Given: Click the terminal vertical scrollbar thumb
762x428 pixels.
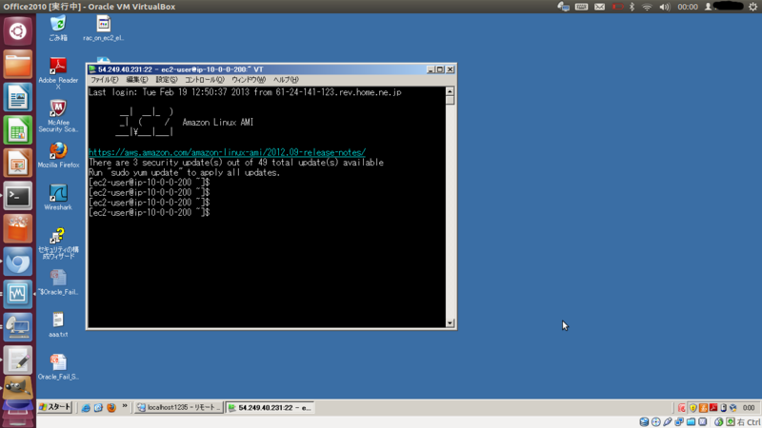Looking at the screenshot, I should click(450, 100).
